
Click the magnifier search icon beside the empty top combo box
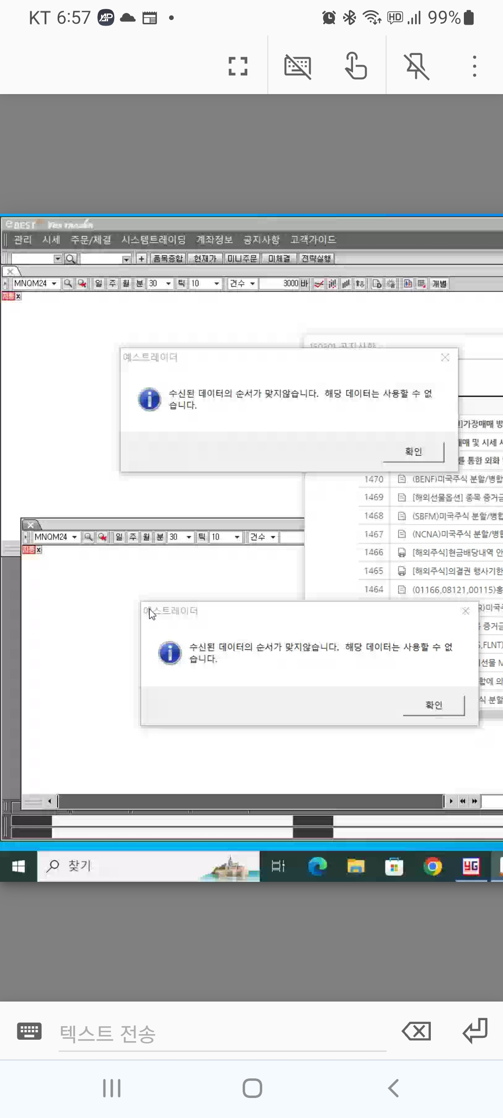click(70, 259)
